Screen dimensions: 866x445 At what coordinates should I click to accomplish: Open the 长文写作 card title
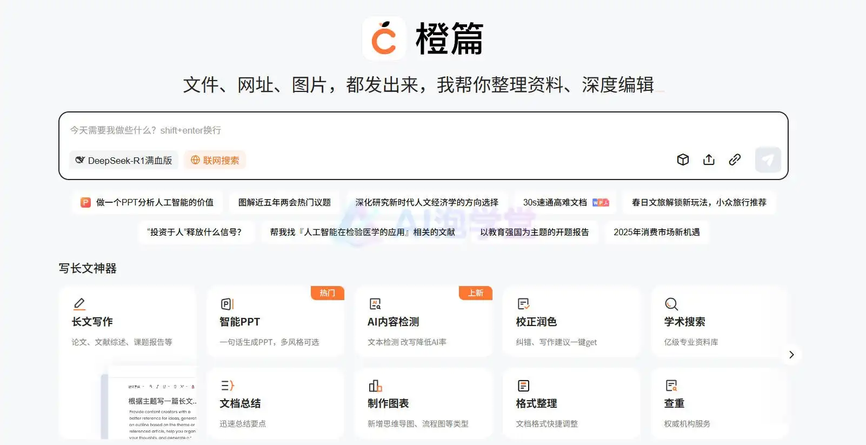coord(92,322)
